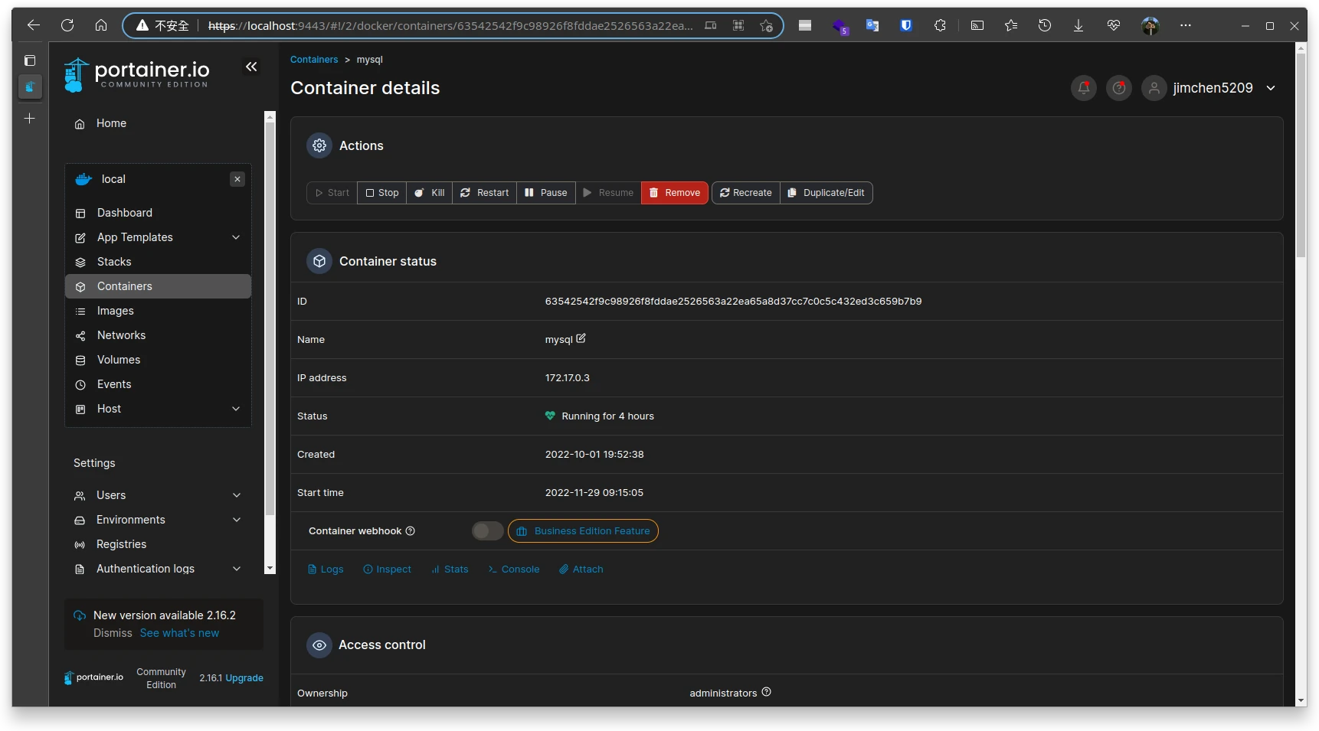Click the edit icon next to mysql name
The width and height of the screenshot is (1319, 731).
click(x=581, y=338)
